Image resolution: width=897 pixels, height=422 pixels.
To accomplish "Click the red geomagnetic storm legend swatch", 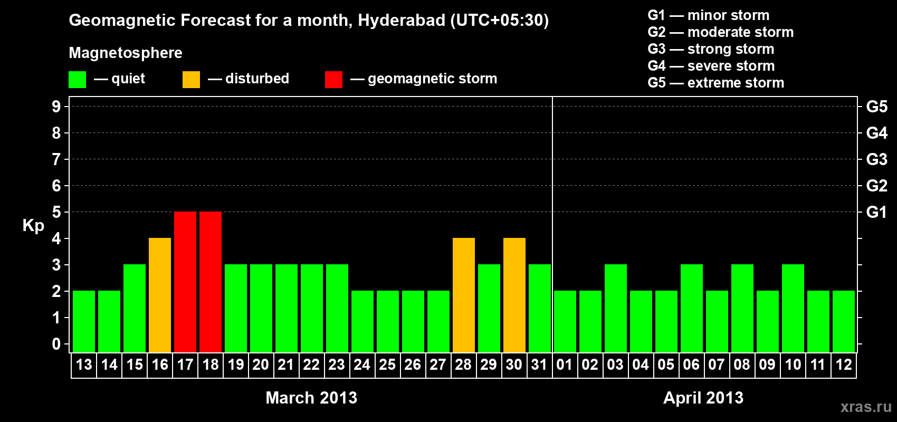I will [x=334, y=80].
